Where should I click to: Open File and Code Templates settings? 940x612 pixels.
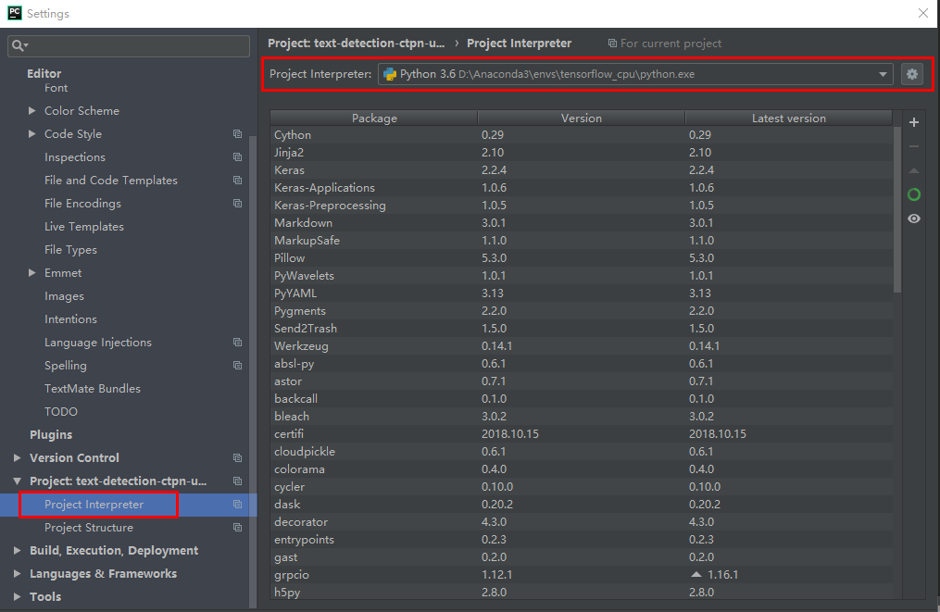tap(111, 181)
